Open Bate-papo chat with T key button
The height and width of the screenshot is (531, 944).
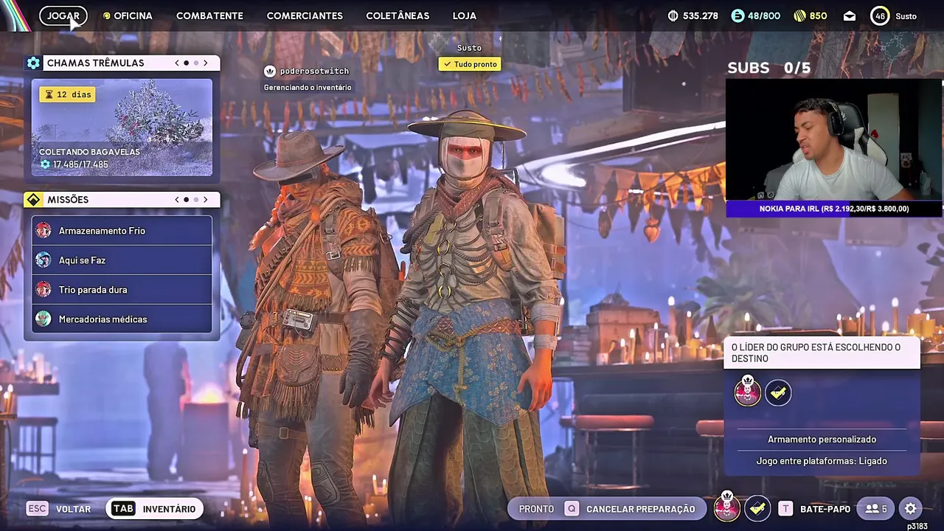(815, 509)
